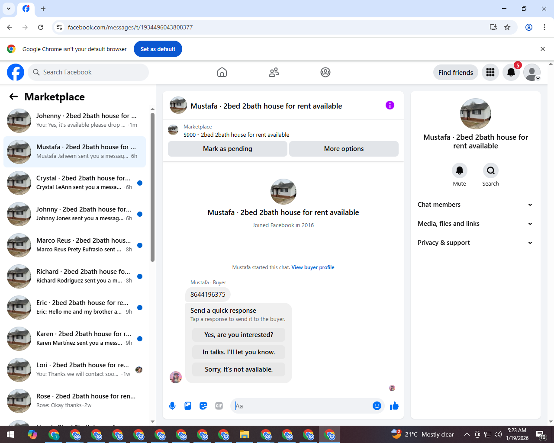Expand Privacy & support section
Viewport: 554px width, 443px height.
475,243
